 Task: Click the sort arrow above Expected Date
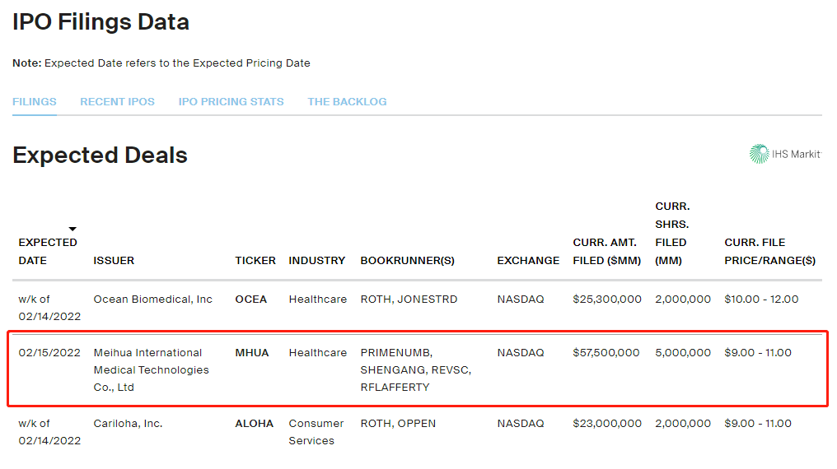coord(72,229)
